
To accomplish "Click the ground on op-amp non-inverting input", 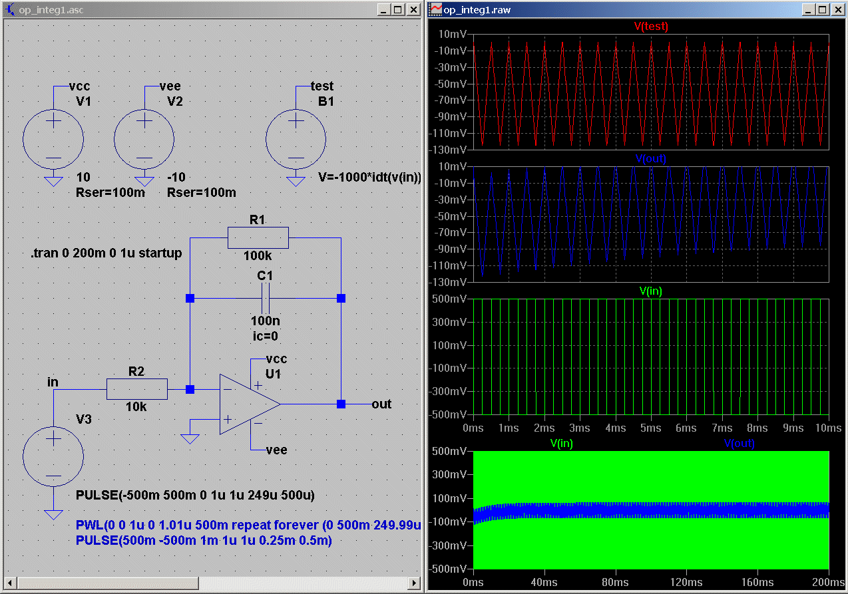I will tap(190, 438).
